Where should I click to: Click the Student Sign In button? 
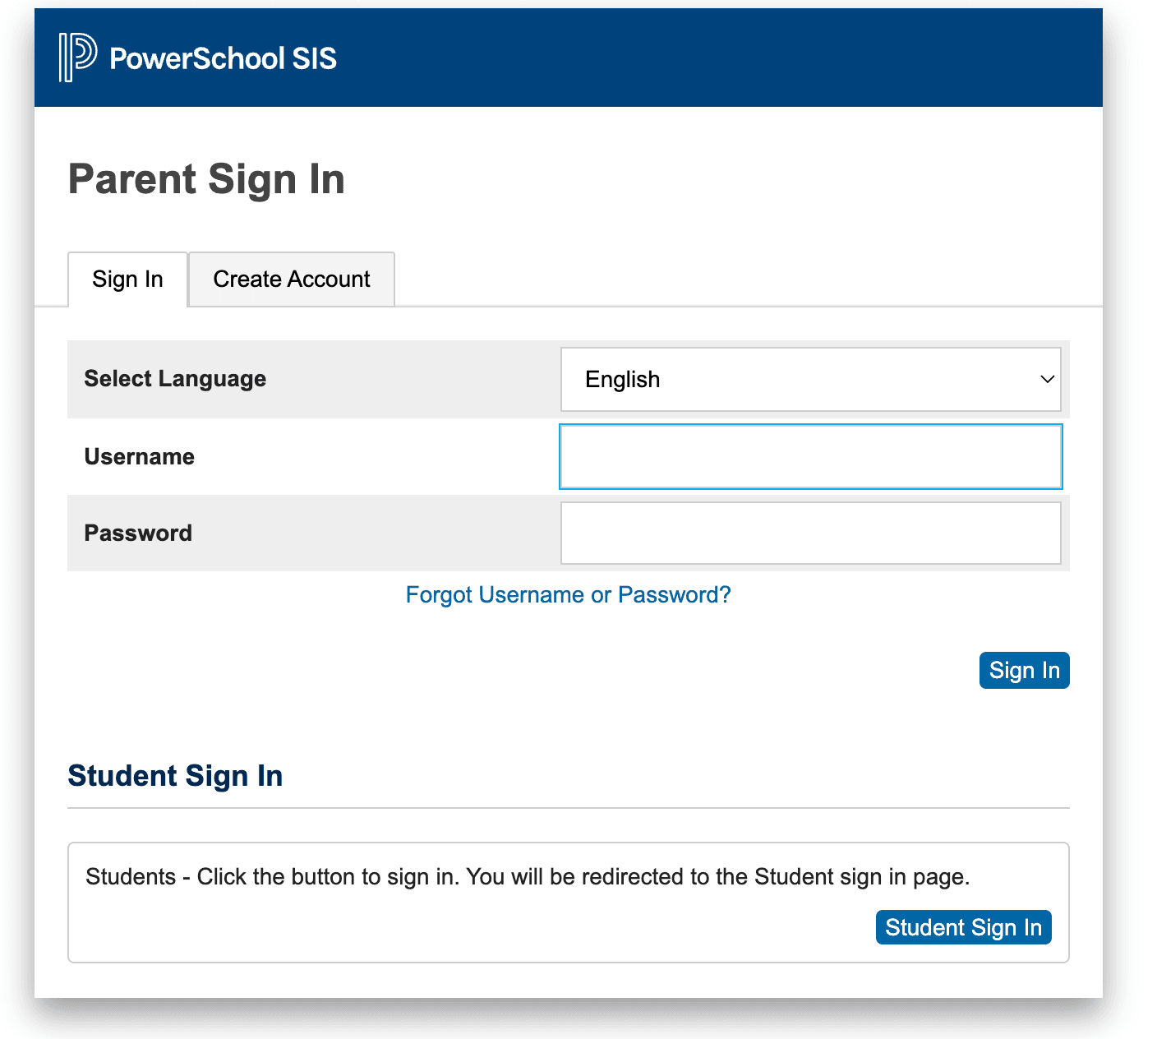(963, 926)
